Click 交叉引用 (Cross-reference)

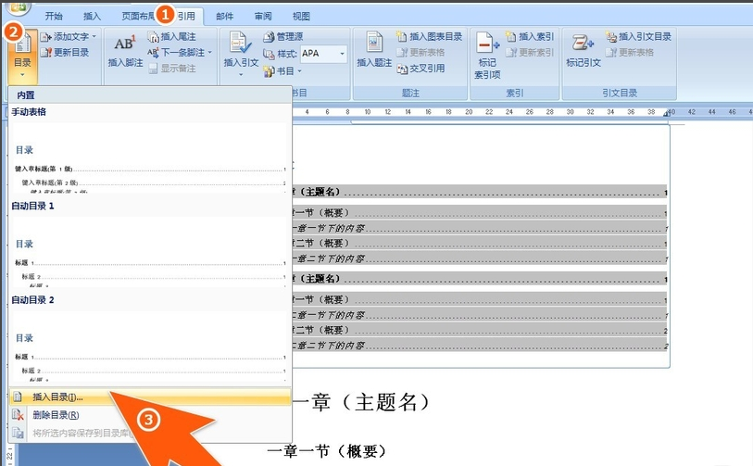click(x=420, y=69)
